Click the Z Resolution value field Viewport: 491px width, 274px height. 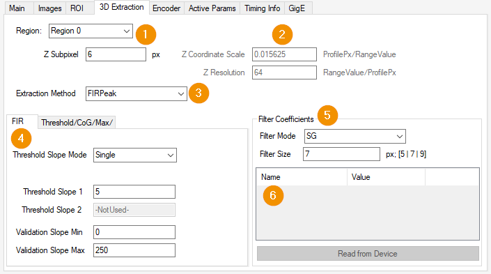pos(284,73)
